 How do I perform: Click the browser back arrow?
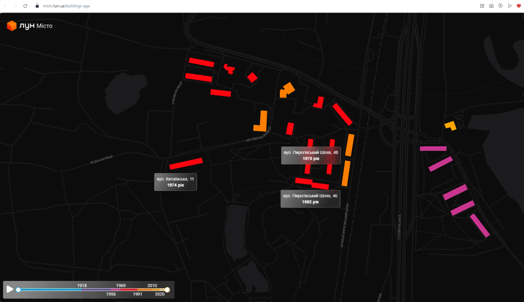click(x=5, y=6)
